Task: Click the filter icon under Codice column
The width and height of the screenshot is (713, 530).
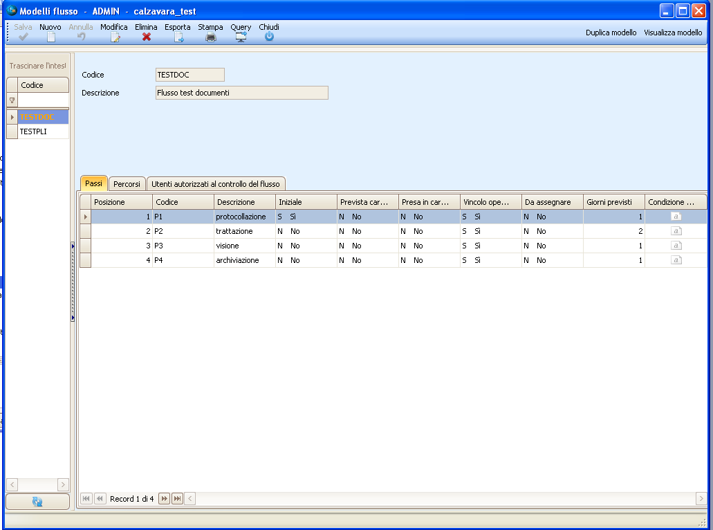Action: click(12, 101)
